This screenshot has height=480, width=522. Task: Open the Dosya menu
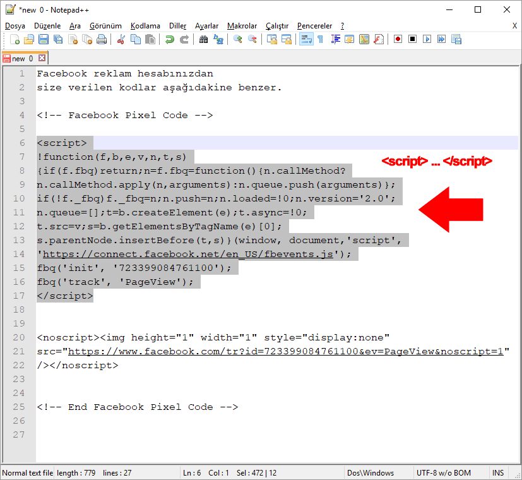click(x=15, y=26)
